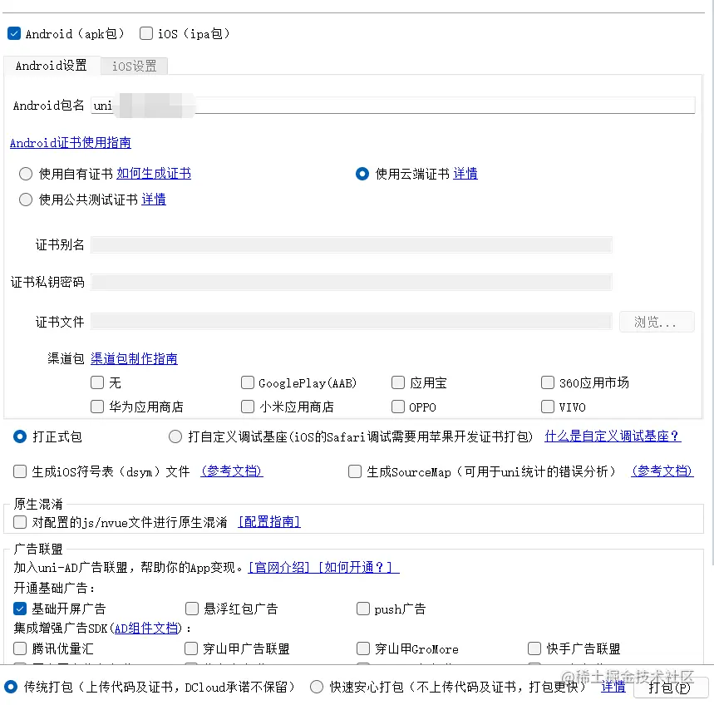Open the [官网介绍] link
This screenshot has width=714, height=705.
[x=278, y=568]
